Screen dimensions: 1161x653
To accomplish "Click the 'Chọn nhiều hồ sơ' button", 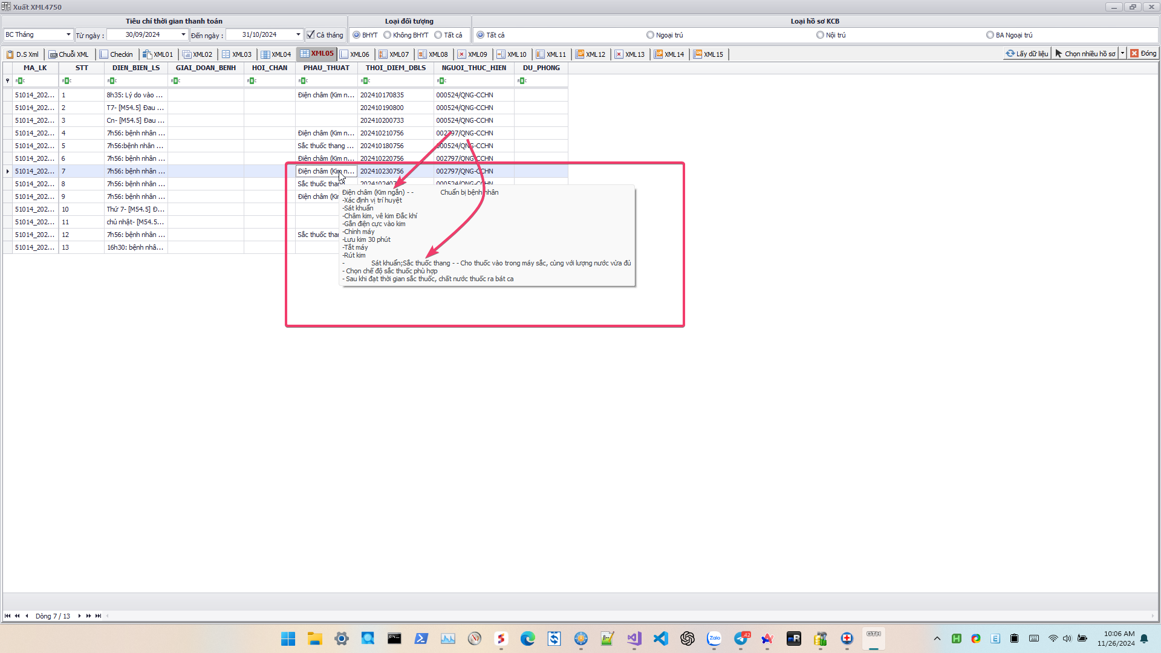I will (x=1085, y=54).
